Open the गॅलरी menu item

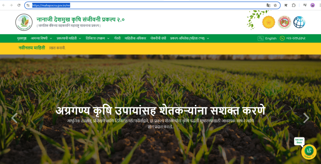tap(117, 38)
